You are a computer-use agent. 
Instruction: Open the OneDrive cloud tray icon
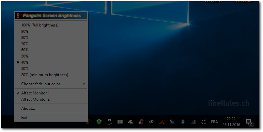[x=130, y=122]
